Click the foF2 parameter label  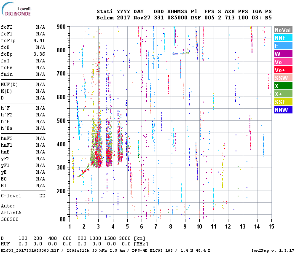pos(7,27)
